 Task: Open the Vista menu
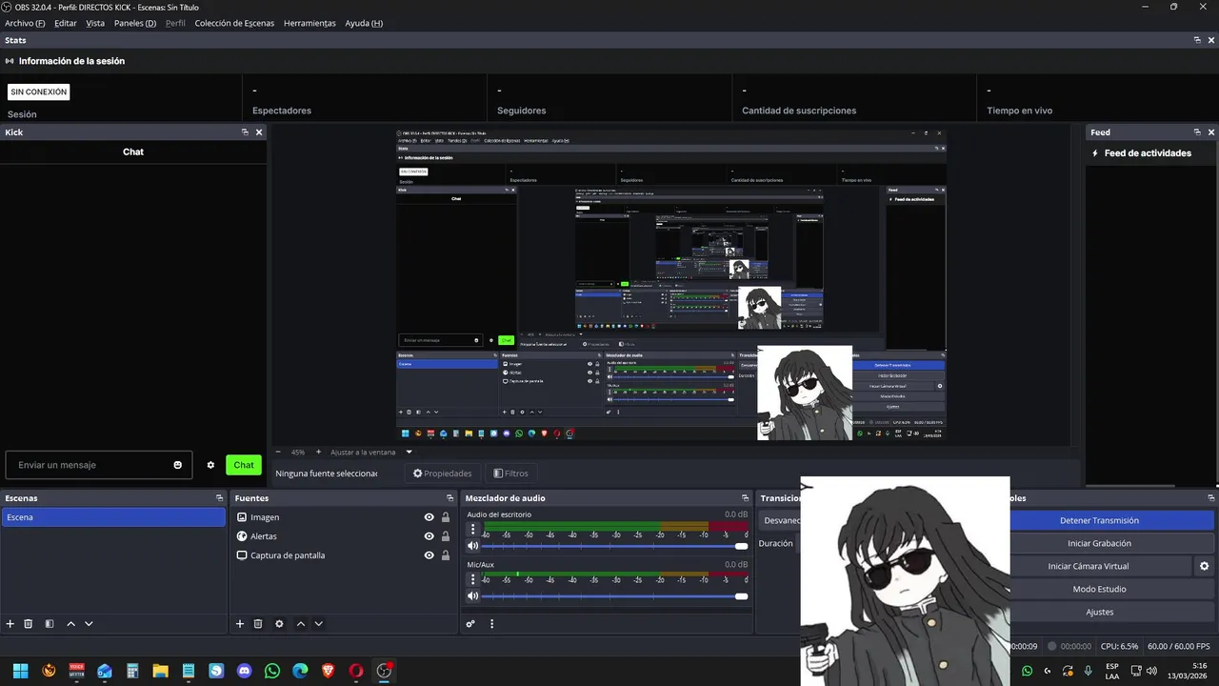pos(95,23)
